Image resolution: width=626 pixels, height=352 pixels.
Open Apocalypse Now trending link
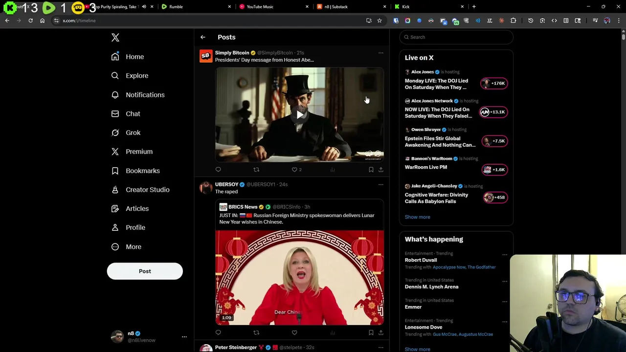pyautogui.click(x=448, y=267)
